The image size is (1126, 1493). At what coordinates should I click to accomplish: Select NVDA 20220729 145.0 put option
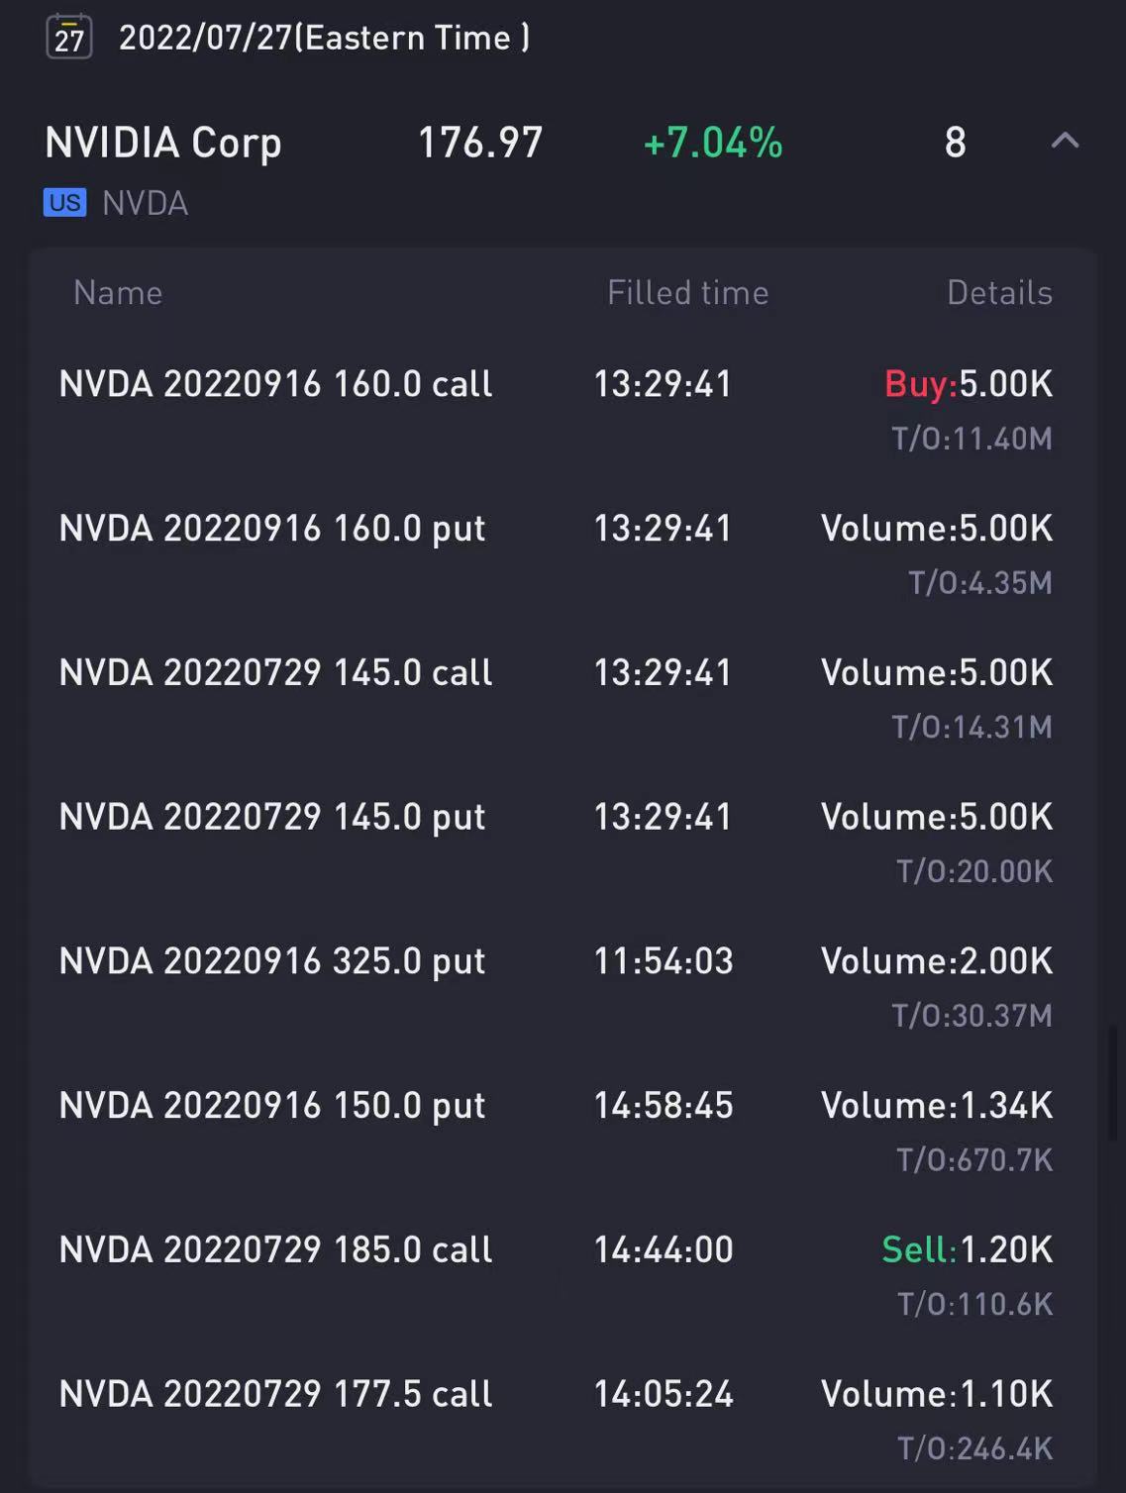(563, 844)
